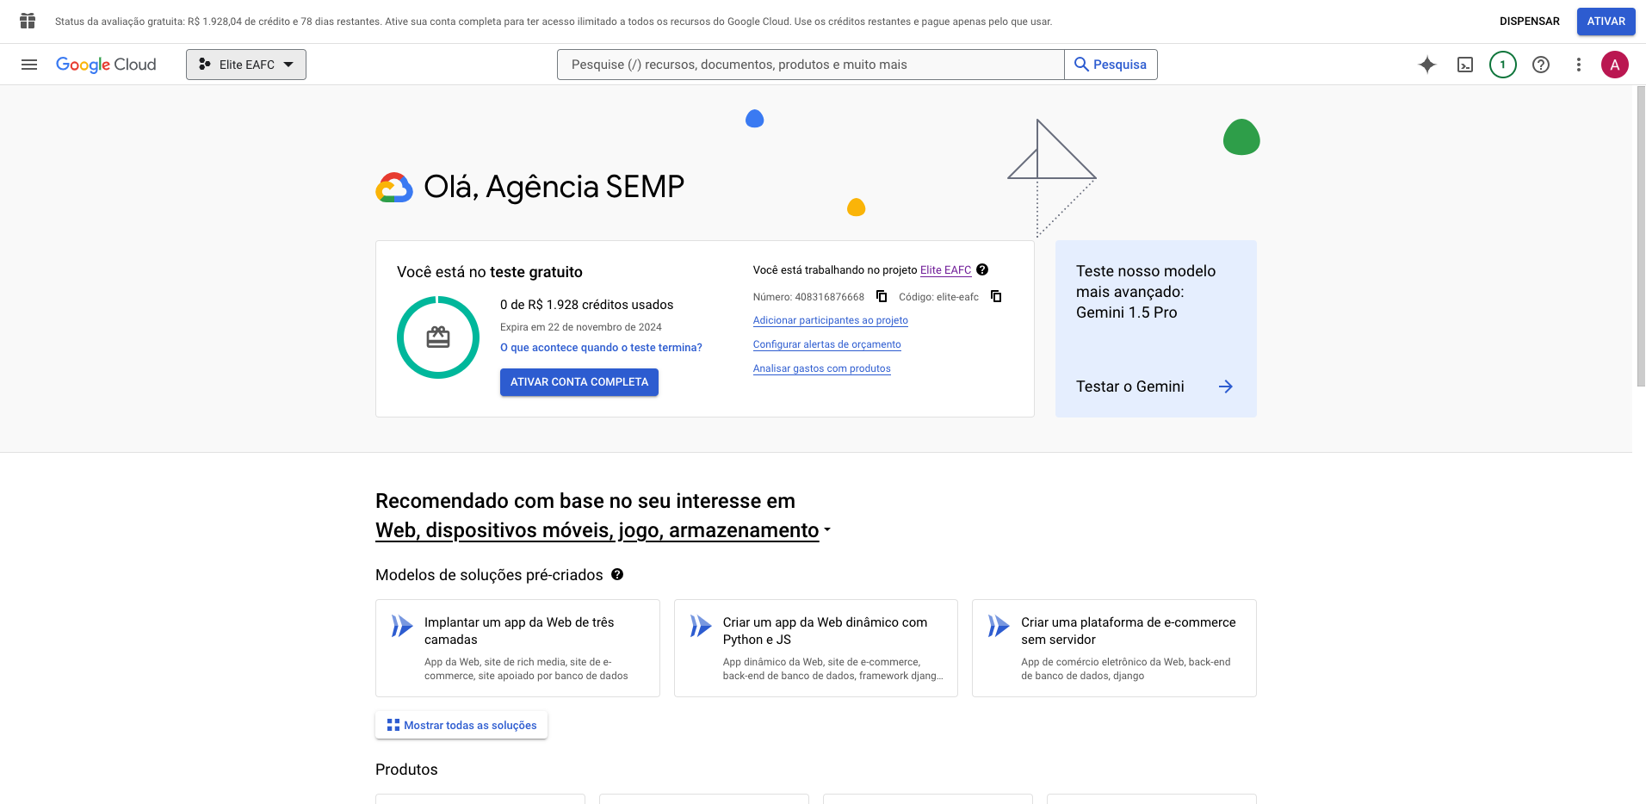Screen dimensions: 1646x804
Task: Click 'Você está no teste gratuito' heading
Action: point(490,272)
